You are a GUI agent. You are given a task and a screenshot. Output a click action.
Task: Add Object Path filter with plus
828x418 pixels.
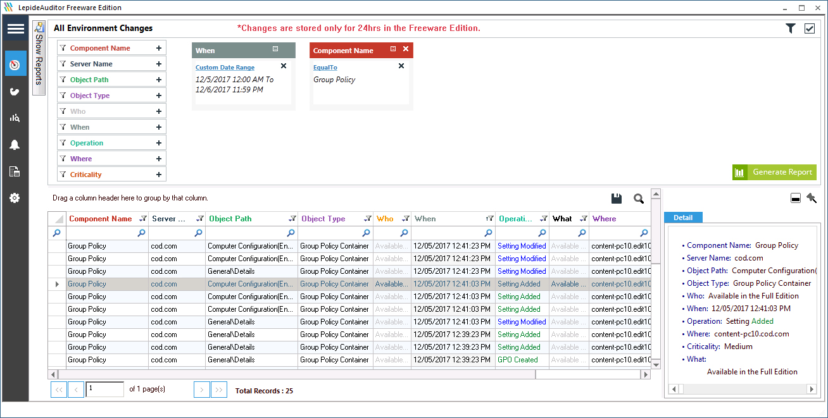pyautogui.click(x=159, y=80)
